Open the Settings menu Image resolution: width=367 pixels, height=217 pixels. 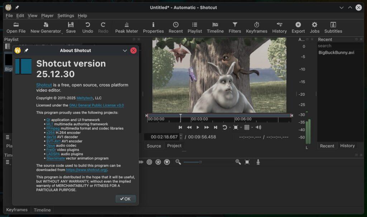click(66, 15)
